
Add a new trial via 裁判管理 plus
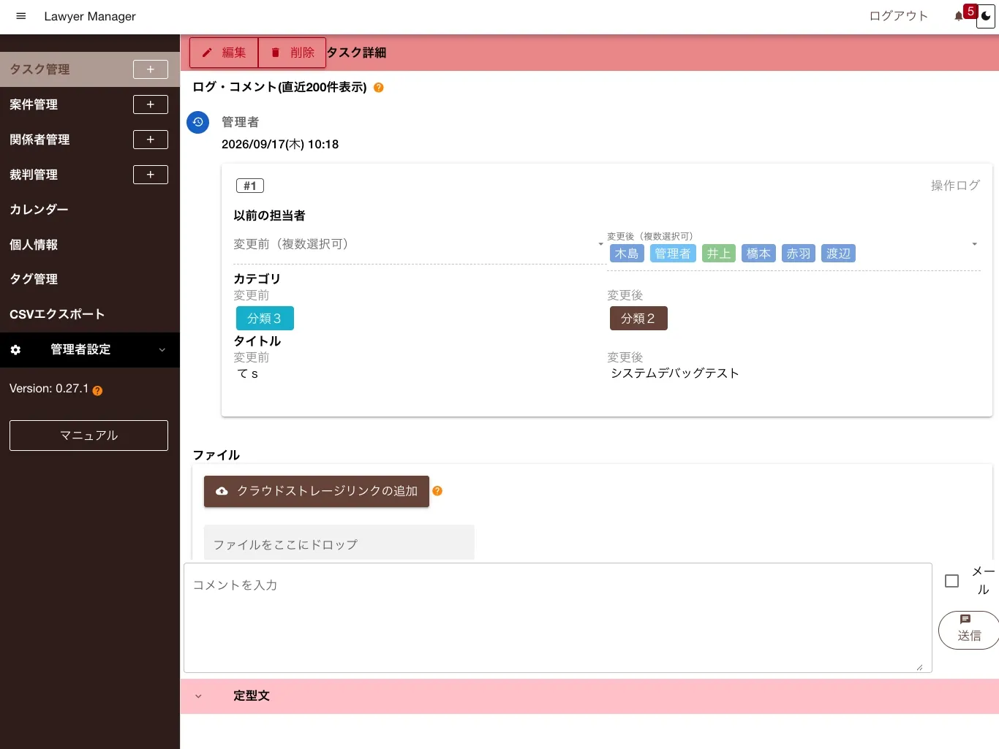[x=151, y=175]
